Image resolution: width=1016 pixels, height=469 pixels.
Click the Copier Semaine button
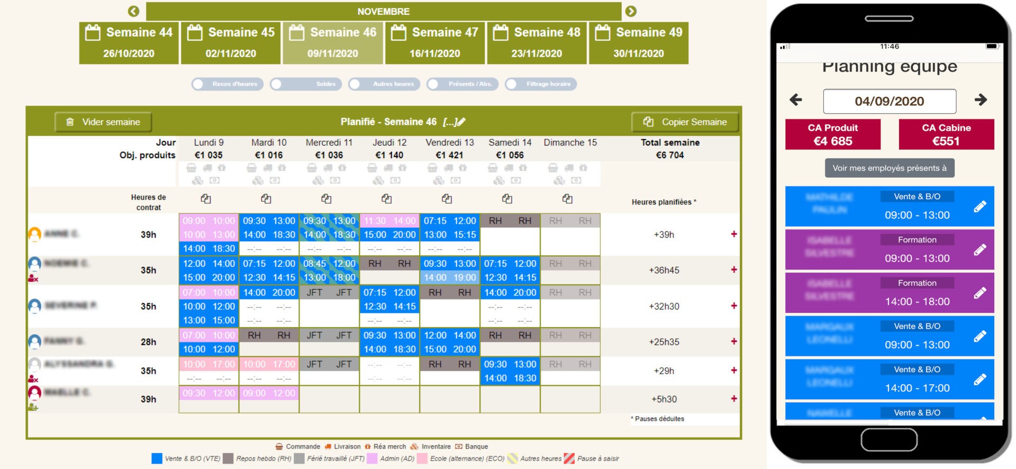pyautogui.click(x=685, y=122)
